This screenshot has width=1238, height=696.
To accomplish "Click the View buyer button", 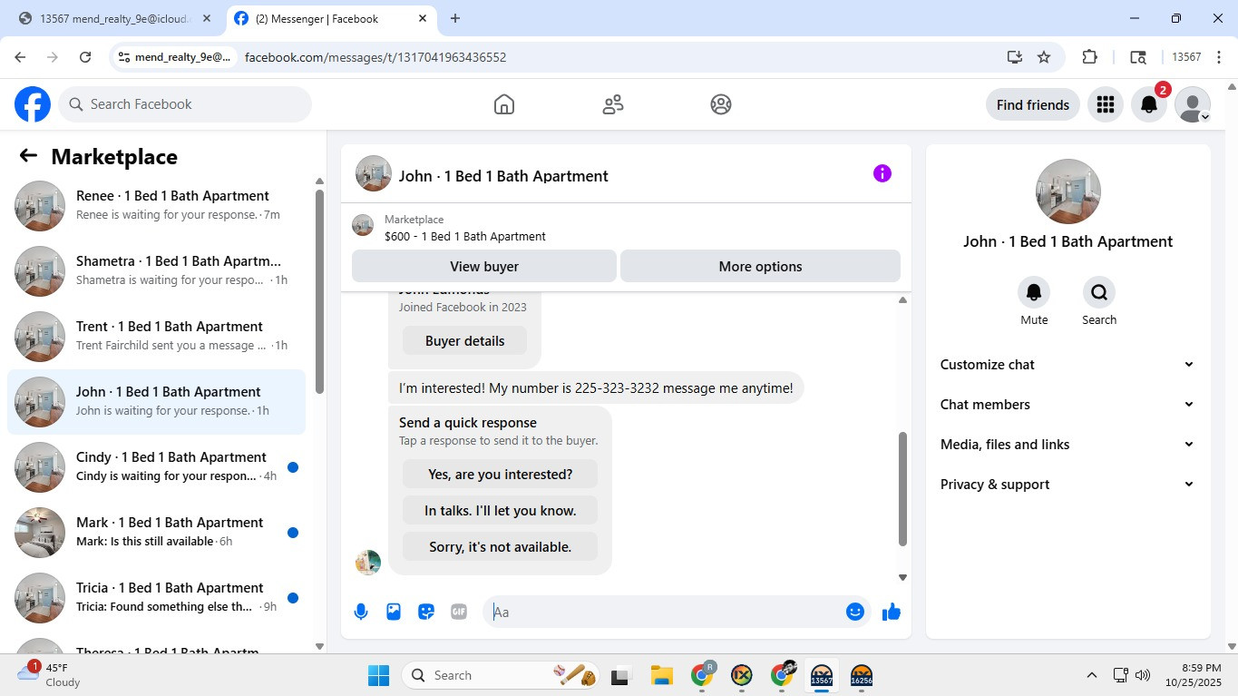I will click(484, 266).
